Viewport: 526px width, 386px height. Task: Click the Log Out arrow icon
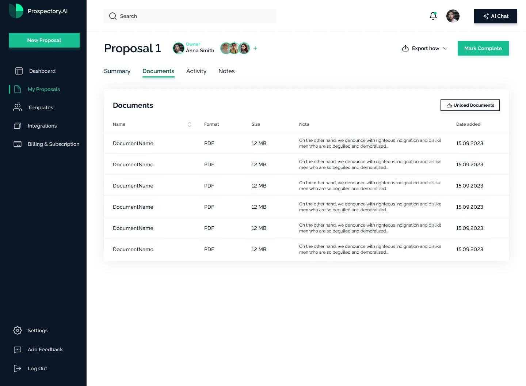tap(18, 368)
